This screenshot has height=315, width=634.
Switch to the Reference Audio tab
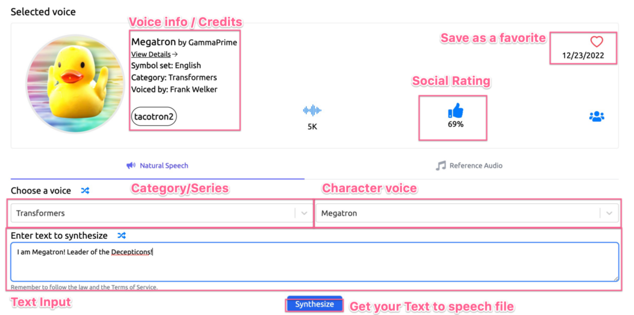click(476, 166)
